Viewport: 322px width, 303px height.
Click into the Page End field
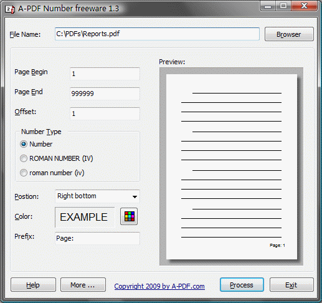pyautogui.click(x=105, y=94)
